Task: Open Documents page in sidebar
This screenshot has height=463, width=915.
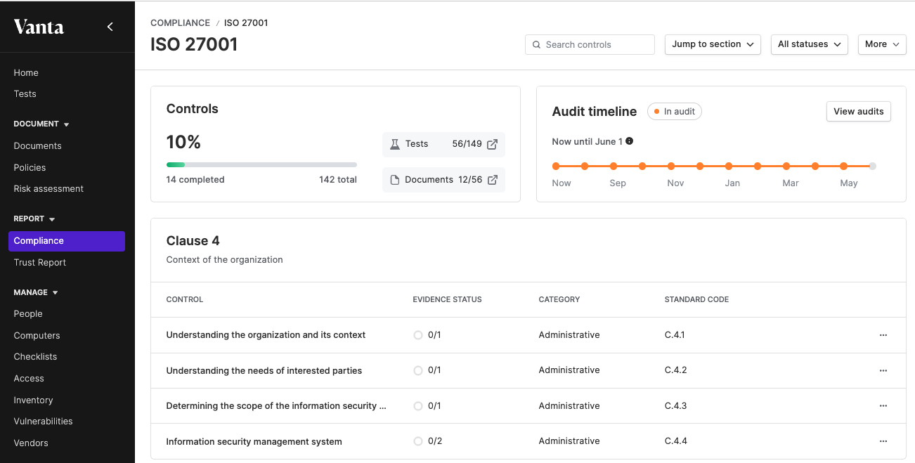Action: click(x=38, y=146)
